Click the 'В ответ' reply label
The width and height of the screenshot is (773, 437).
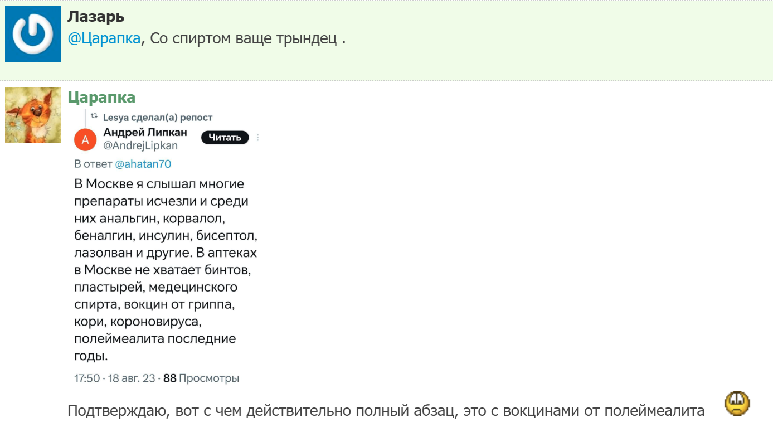click(x=93, y=164)
